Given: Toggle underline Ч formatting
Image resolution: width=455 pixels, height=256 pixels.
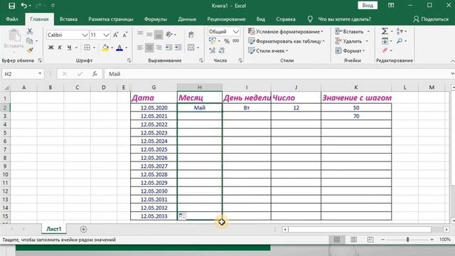Looking at the screenshot, I should click(x=69, y=48).
